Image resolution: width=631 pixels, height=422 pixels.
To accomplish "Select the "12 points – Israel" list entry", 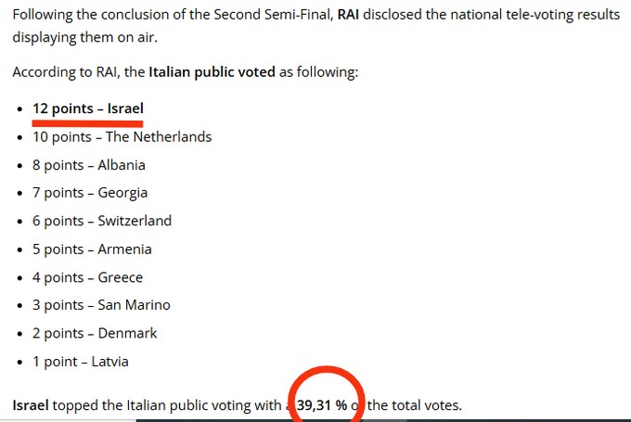I will coord(88,109).
